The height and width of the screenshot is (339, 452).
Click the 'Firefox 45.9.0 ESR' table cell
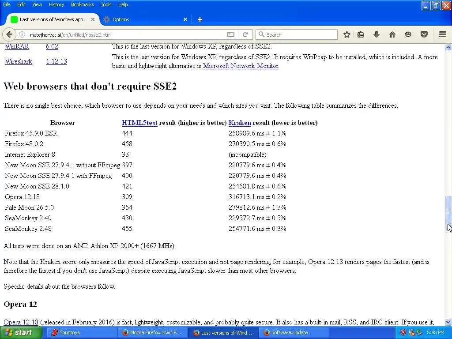pyautogui.click(x=31, y=133)
